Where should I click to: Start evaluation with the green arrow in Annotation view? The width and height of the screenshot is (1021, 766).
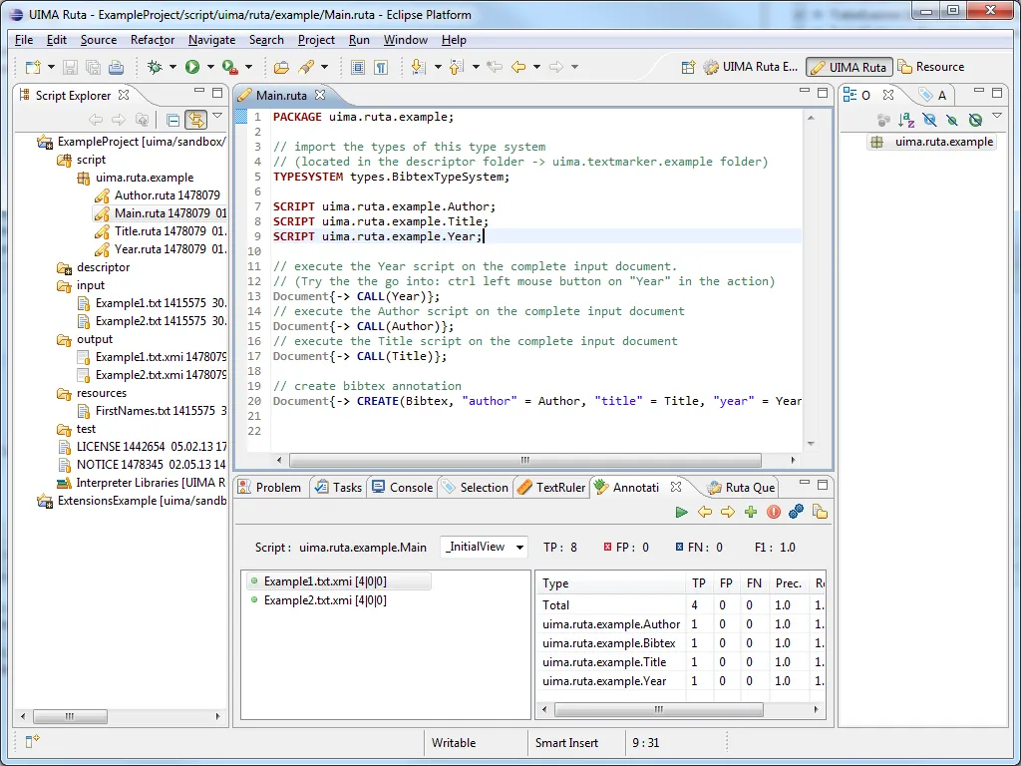click(682, 512)
